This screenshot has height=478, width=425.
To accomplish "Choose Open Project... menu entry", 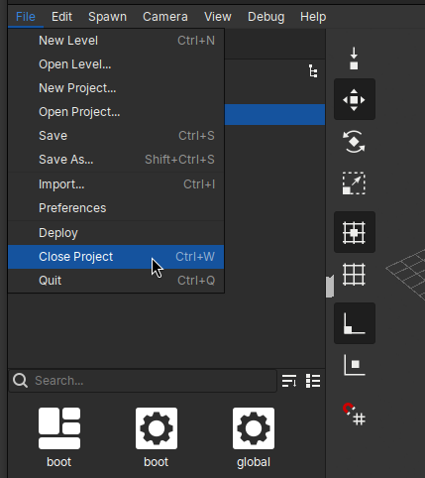I will [116, 112].
